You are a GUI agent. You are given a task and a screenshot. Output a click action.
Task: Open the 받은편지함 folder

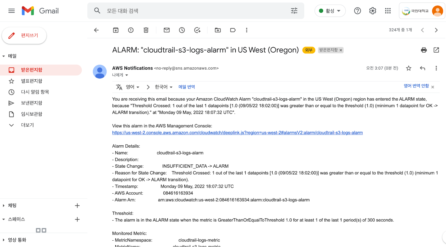point(41,70)
